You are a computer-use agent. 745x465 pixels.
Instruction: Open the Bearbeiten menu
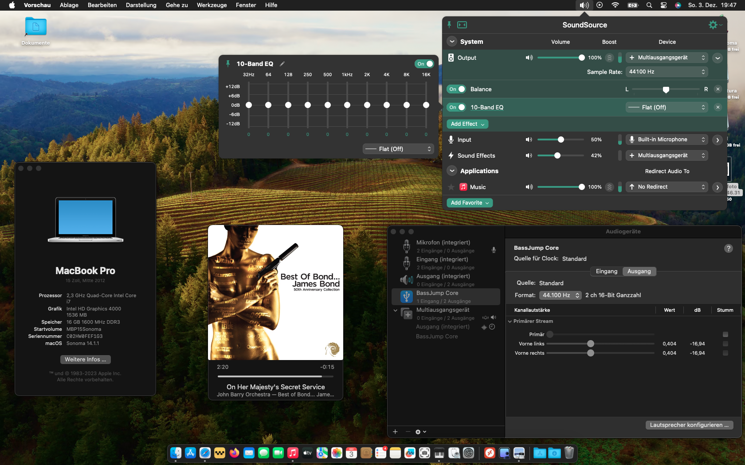pos(102,5)
